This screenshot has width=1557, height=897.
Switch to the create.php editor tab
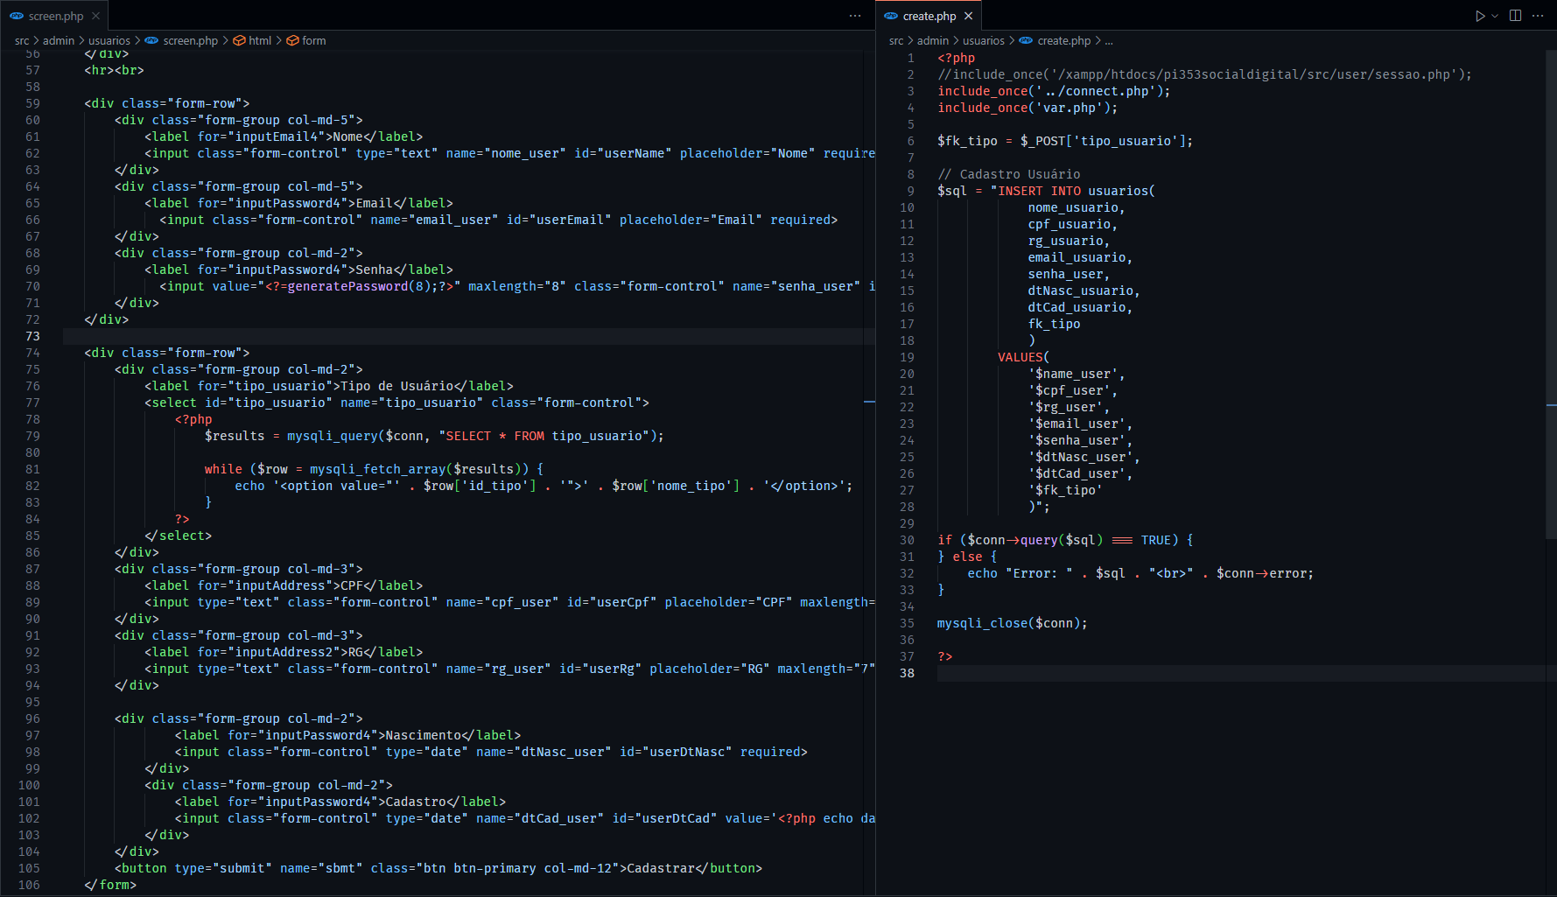pyautogui.click(x=929, y=16)
